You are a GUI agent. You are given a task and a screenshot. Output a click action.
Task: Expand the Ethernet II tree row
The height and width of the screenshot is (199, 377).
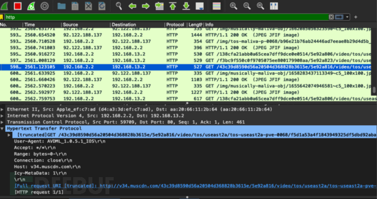2,109
